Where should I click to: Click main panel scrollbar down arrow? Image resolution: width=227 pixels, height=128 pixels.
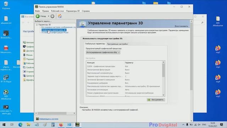point(191,121)
